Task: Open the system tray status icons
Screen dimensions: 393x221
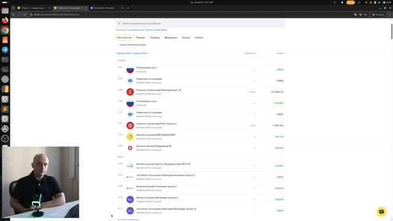Action: [x=378, y=2]
